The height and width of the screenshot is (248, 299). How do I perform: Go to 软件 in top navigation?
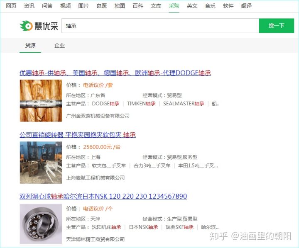pyautogui.click(x=228, y=6)
